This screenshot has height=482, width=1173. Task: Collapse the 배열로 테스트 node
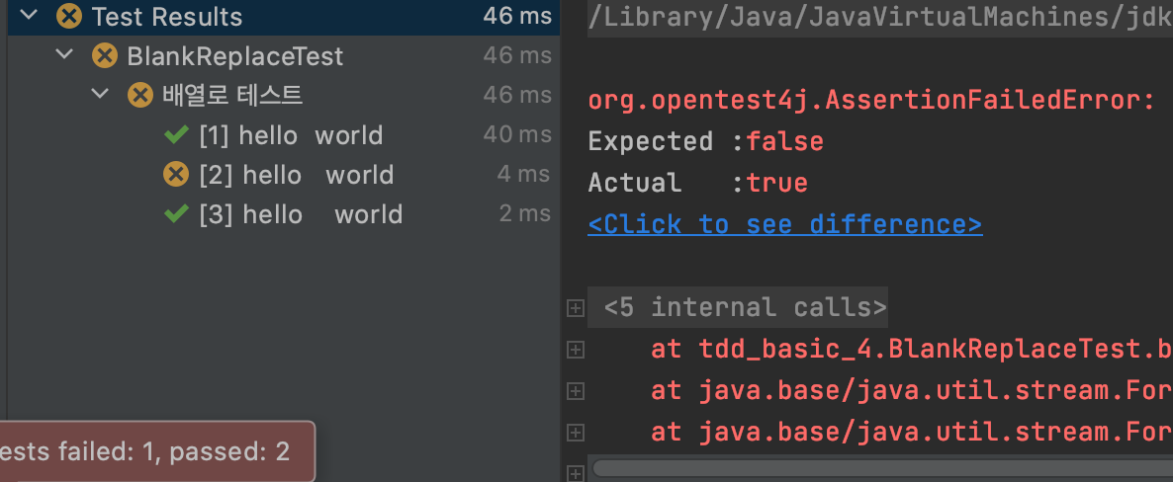[100, 95]
